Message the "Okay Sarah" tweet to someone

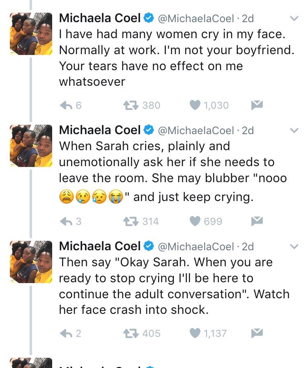tap(257, 334)
